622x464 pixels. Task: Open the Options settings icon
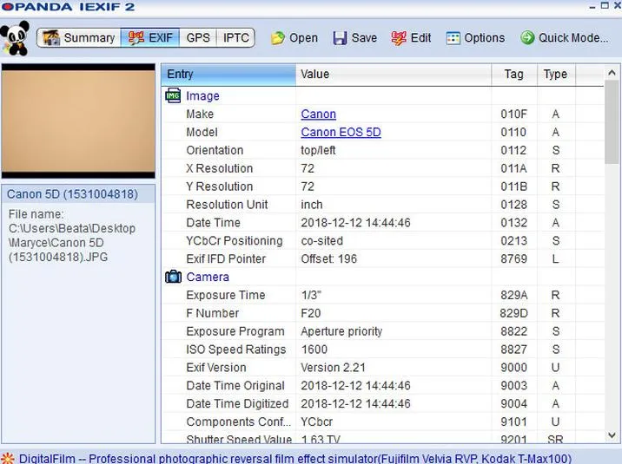[x=453, y=38]
